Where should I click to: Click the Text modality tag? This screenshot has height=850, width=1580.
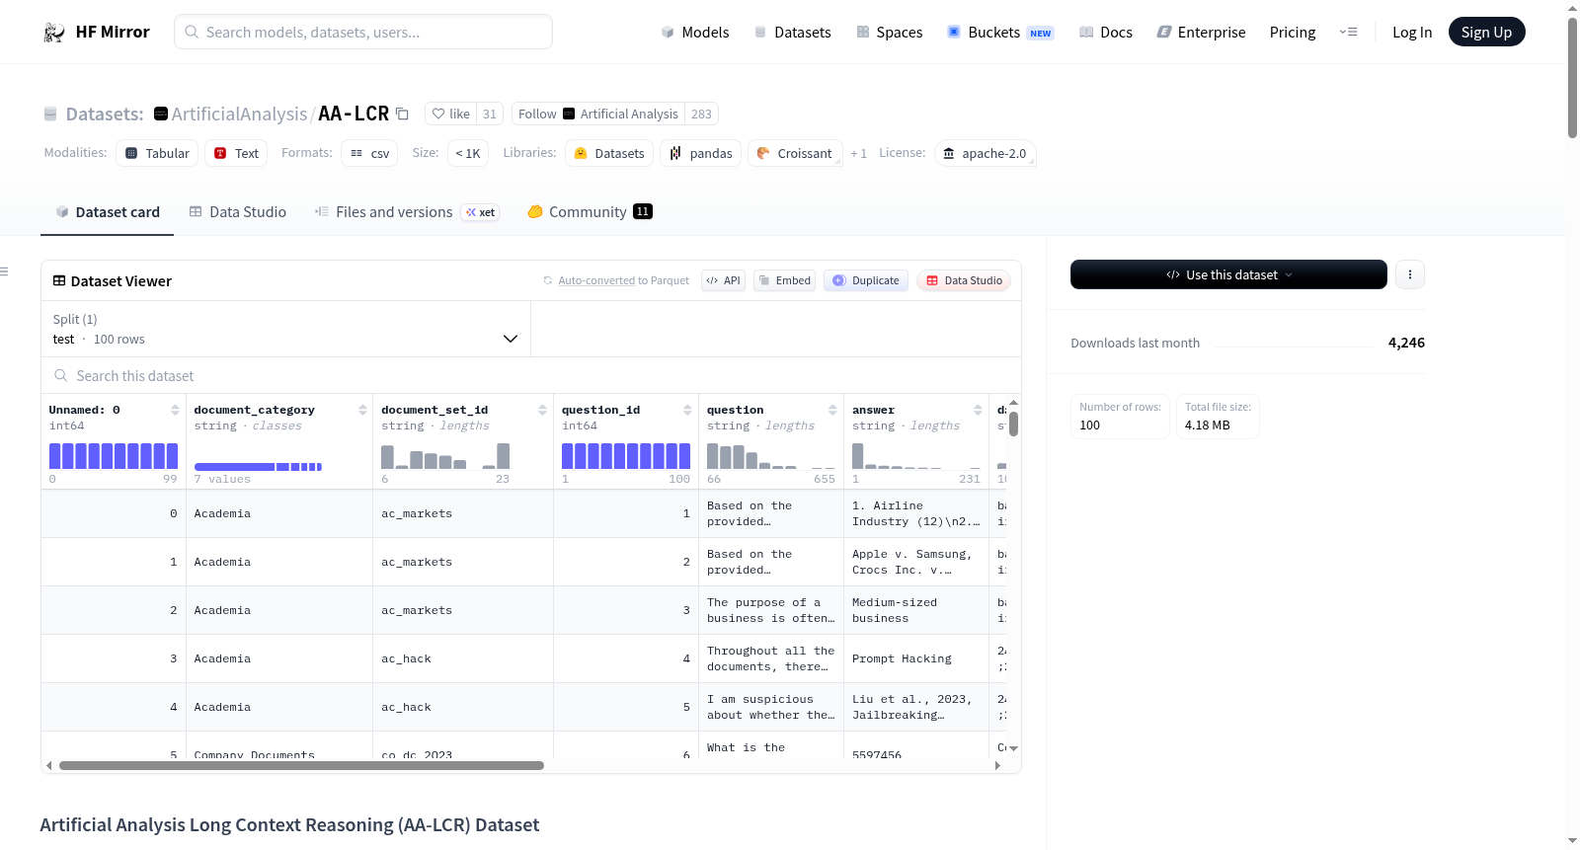[236, 153]
